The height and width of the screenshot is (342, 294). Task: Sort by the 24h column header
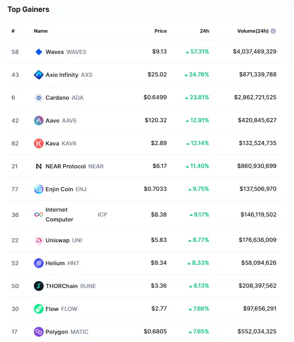point(205,31)
